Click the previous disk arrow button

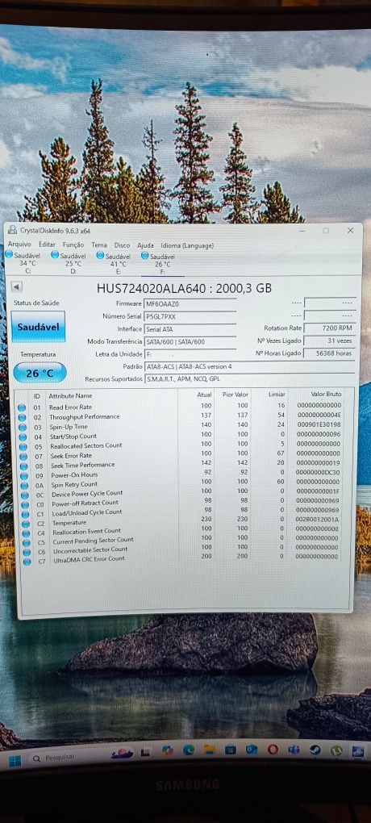pyautogui.click(x=17, y=287)
